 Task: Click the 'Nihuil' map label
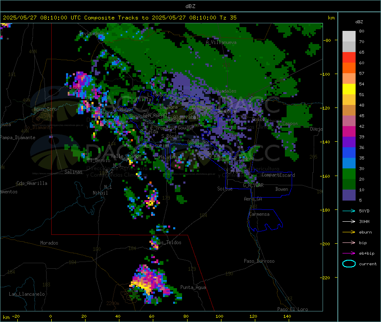click(x=100, y=193)
